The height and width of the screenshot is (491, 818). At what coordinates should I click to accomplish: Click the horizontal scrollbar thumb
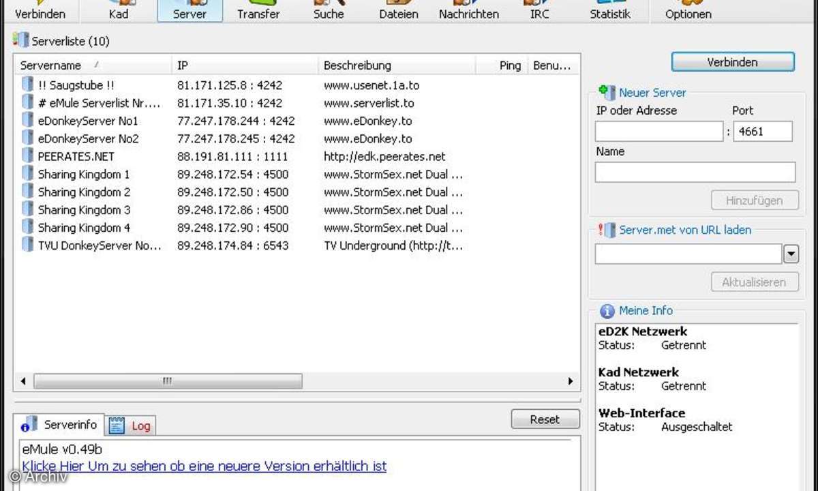168,381
